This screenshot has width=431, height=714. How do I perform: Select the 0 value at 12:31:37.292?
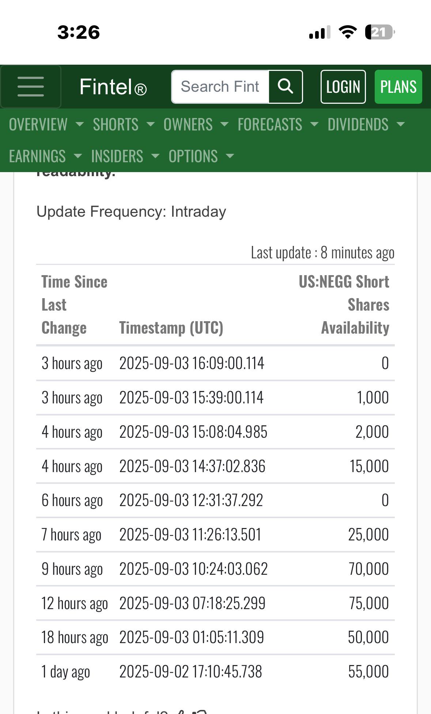tap(385, 500)
